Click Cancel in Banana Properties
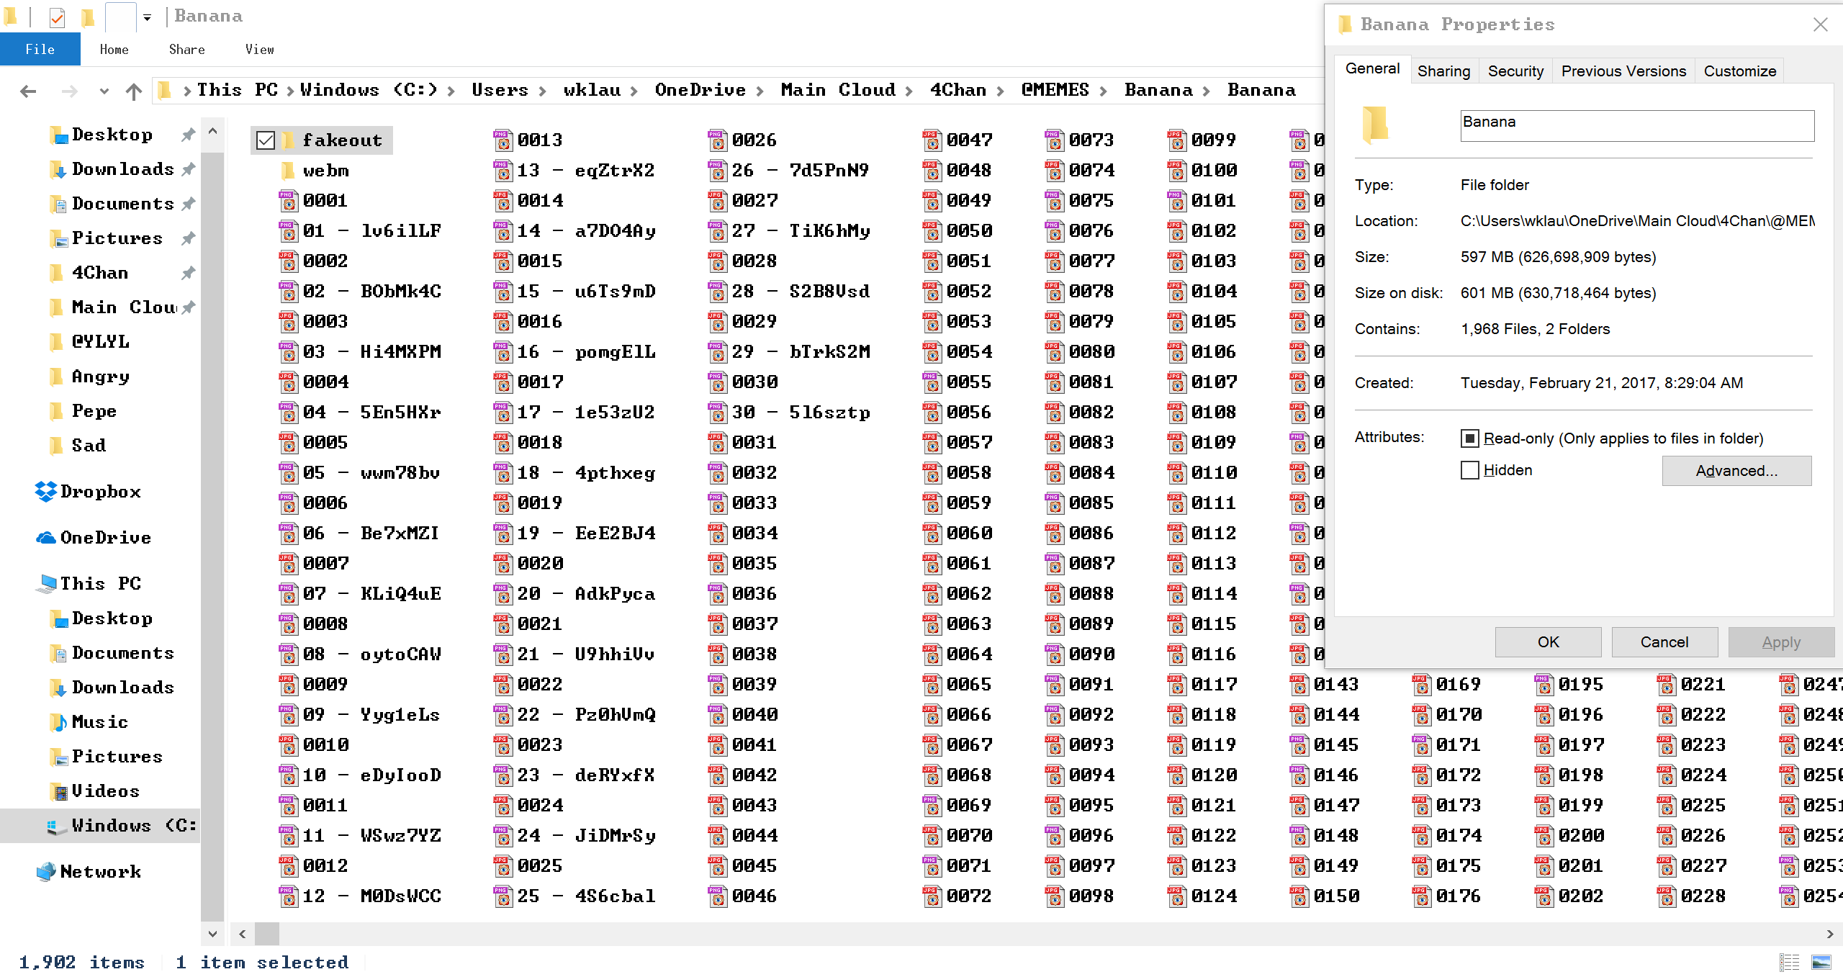Viewport: 1843px width, 977px height. (x=1664, y=642)
